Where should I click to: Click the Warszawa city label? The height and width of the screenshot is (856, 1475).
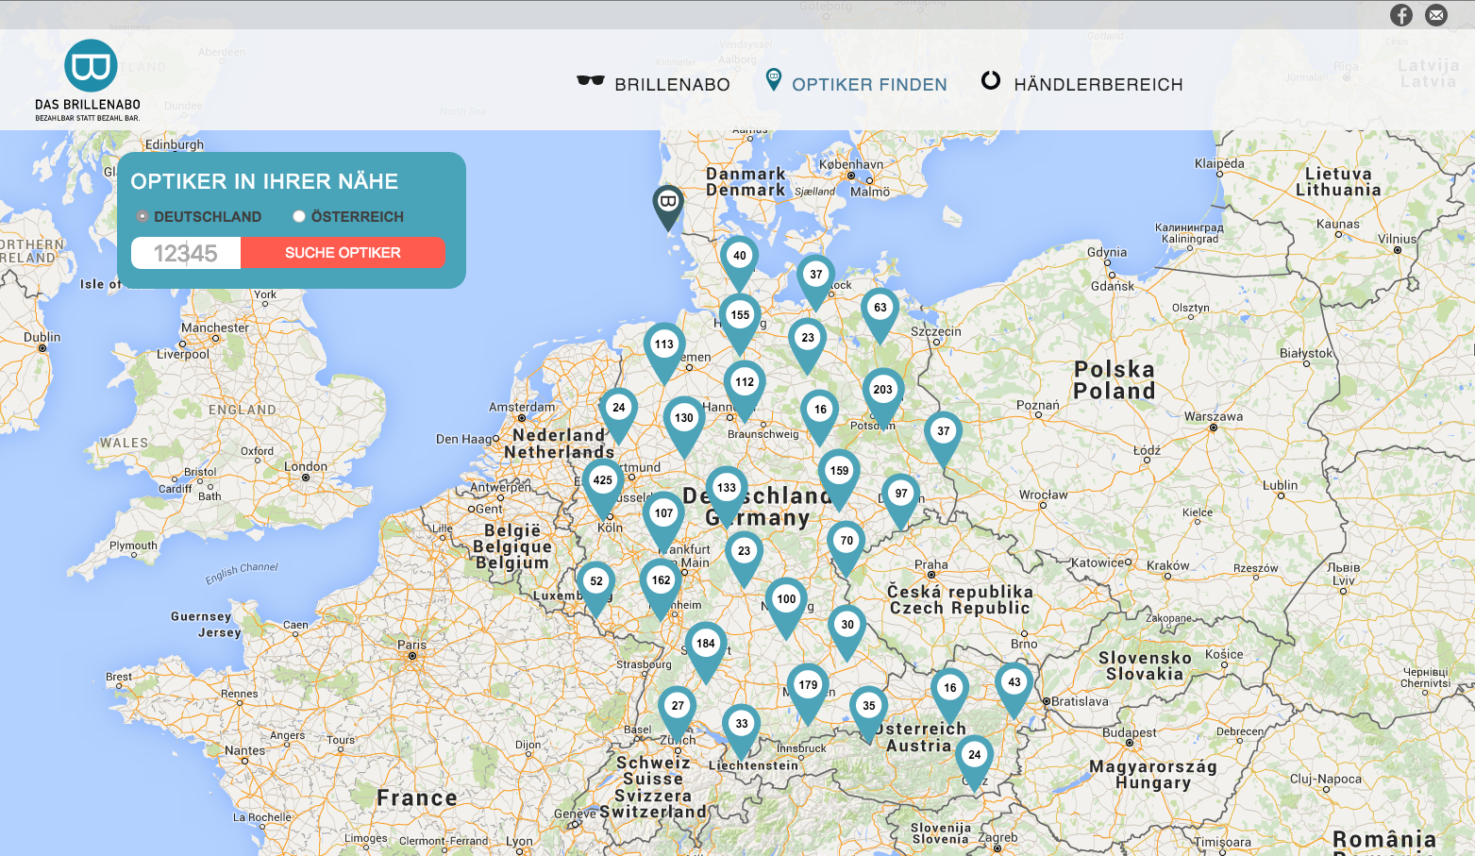(x=1214, y=416)
